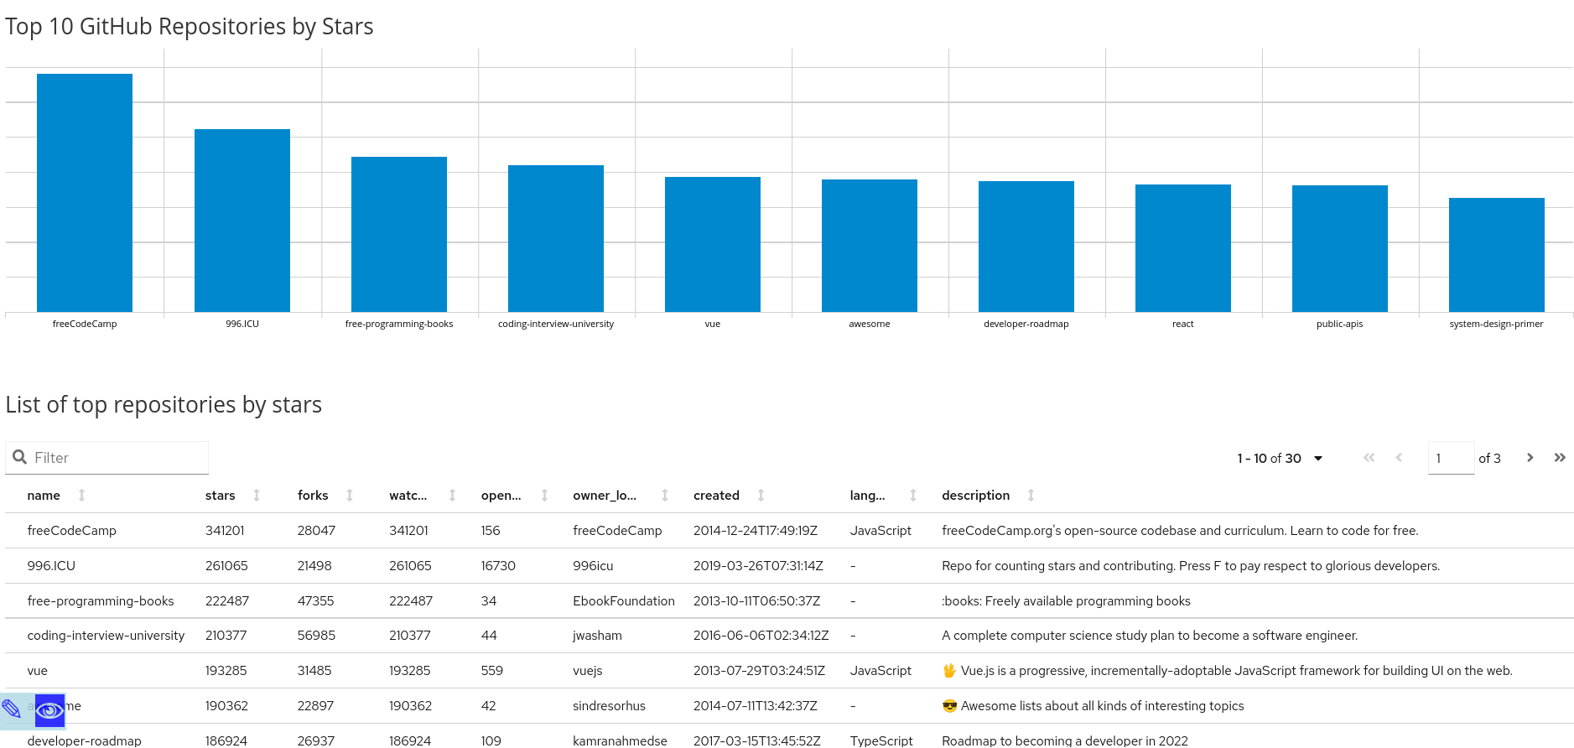Click 'Top 10 GitHub Repositories by Stars' heading
The width and height of the screenshot is (1574, 748).
tap(190, 27)
